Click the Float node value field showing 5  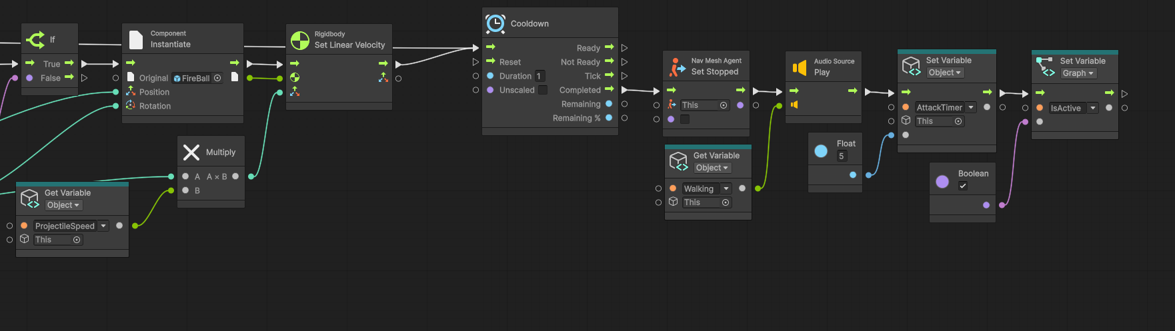[842, 156]
